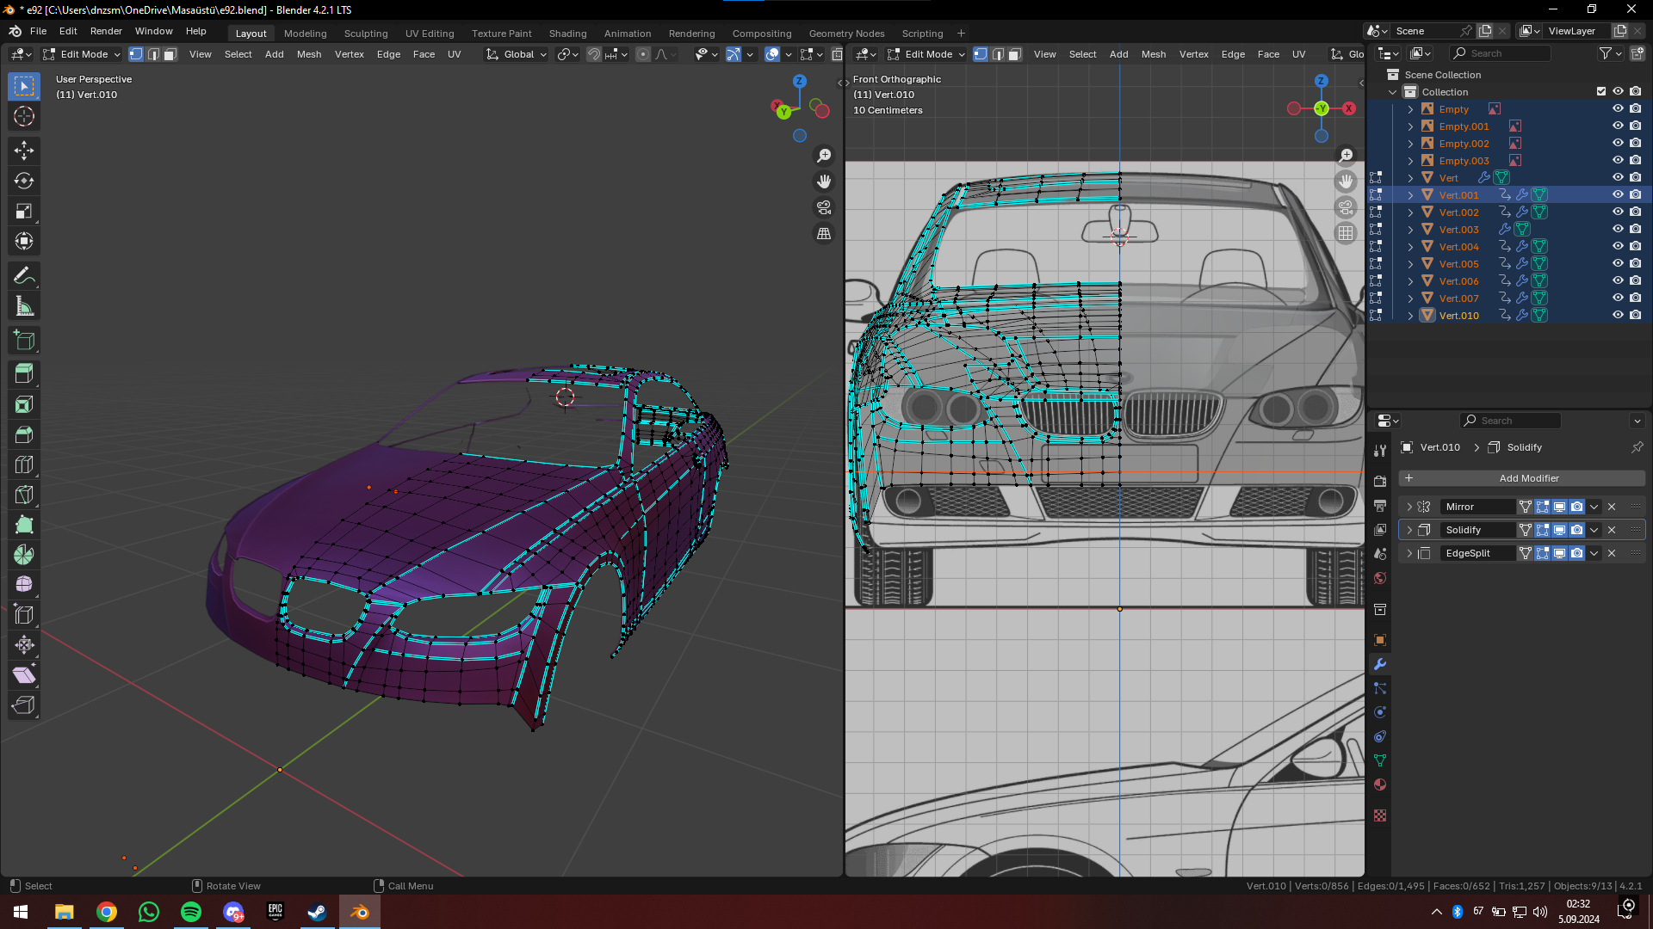Uncheck the Collection exclude checkbox

pyautogui.click(x=1600, y=91)
